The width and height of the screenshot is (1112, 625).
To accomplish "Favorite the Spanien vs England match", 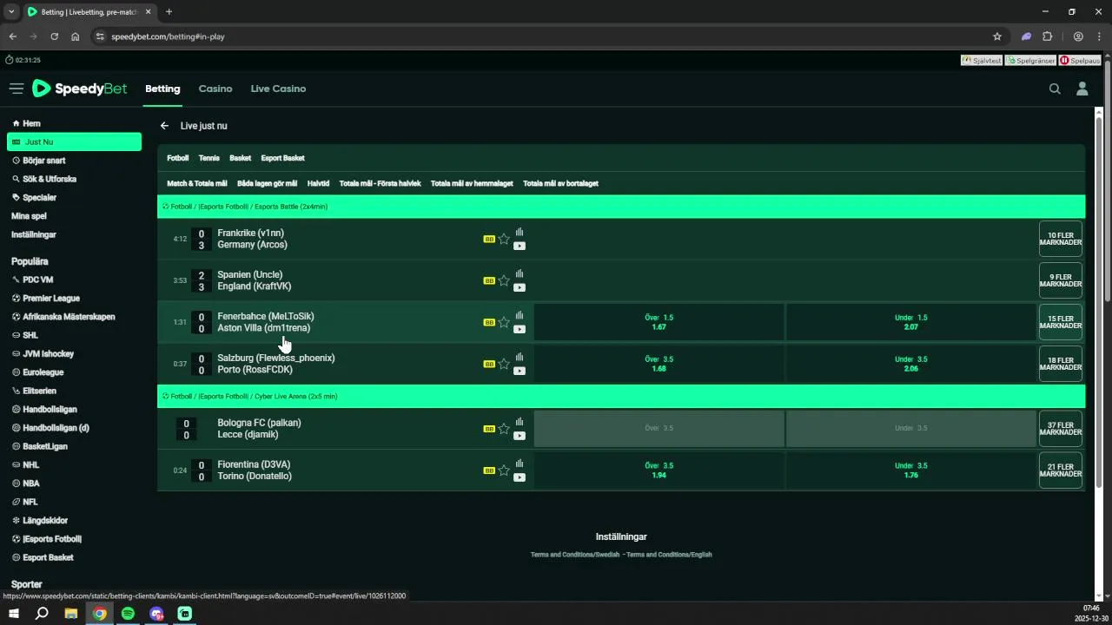I will point(504,280).
